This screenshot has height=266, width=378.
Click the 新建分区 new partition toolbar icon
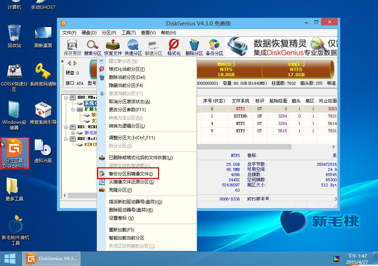pos(153,47)
